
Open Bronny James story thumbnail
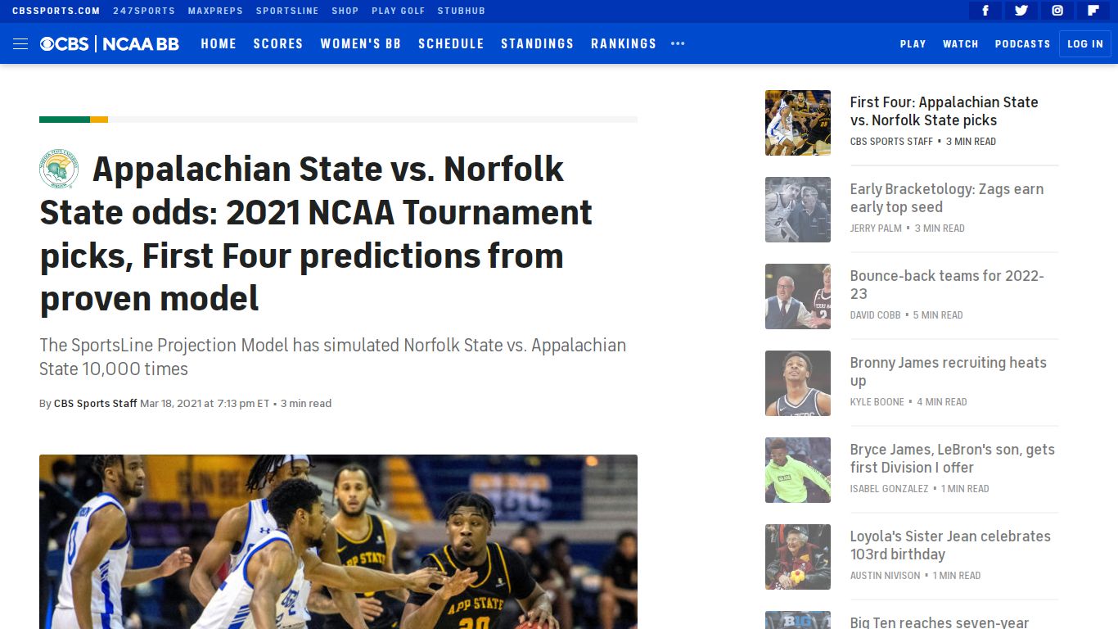tap(798, 383)
